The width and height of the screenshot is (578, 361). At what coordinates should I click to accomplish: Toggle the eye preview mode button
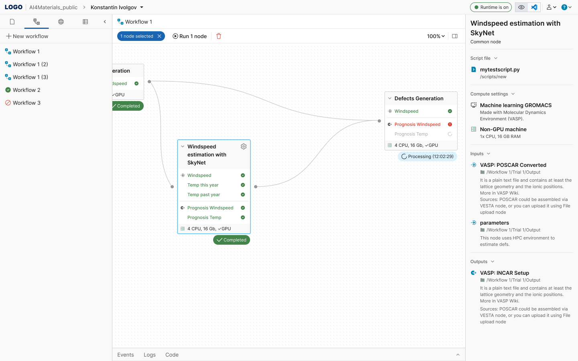tap(521, 7)
